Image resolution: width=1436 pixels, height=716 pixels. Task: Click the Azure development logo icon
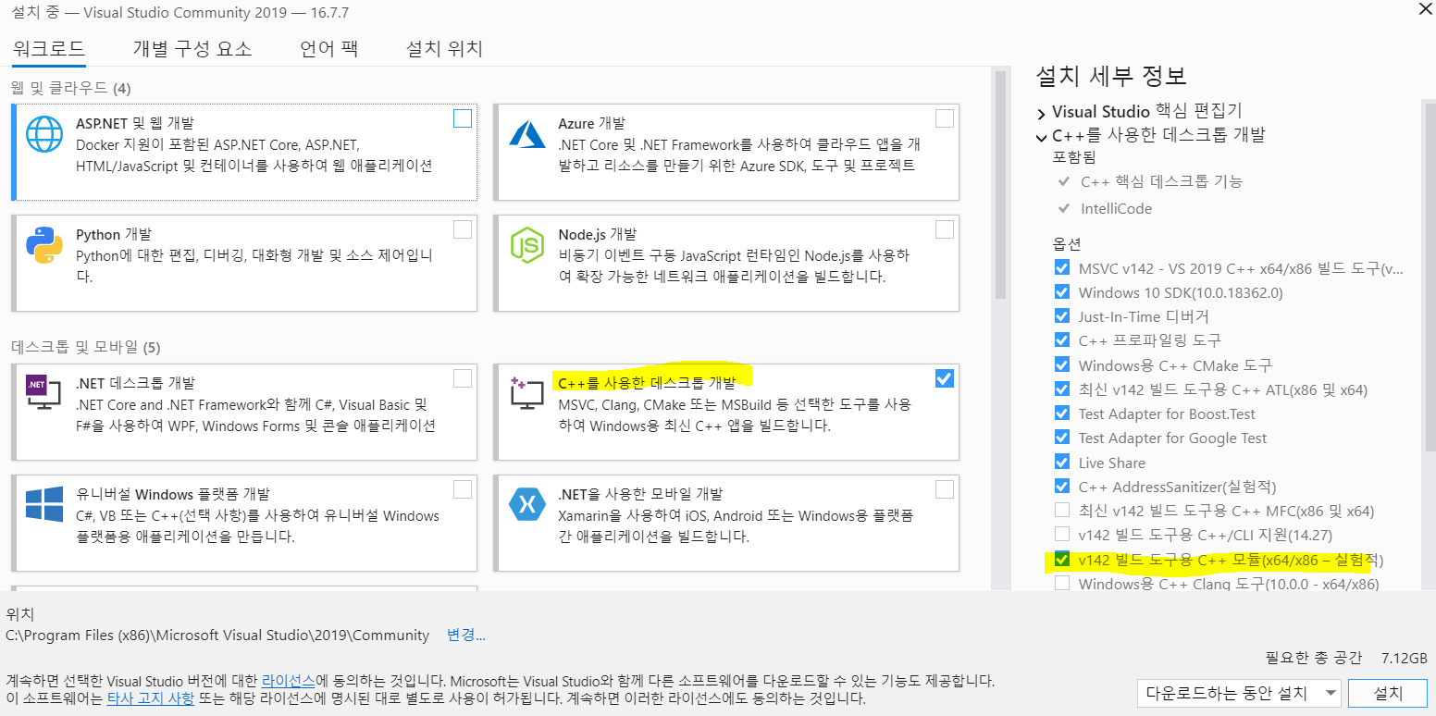tap(526, 134)
